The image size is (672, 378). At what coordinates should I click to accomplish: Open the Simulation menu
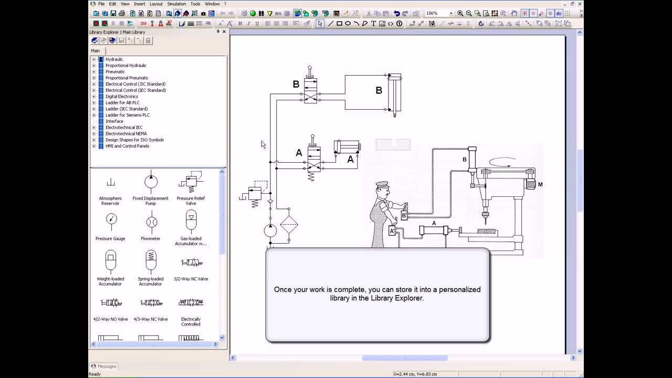[176, 4]
